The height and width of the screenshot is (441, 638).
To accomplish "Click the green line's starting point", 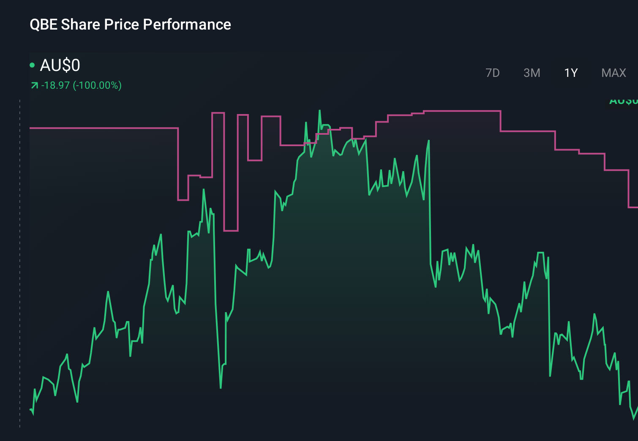I will 30,409.
